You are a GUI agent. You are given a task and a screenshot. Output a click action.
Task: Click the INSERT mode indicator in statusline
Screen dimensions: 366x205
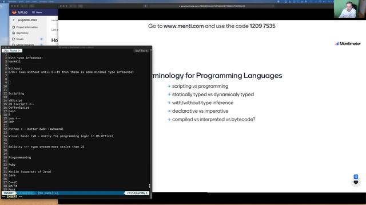pos(9,193)
